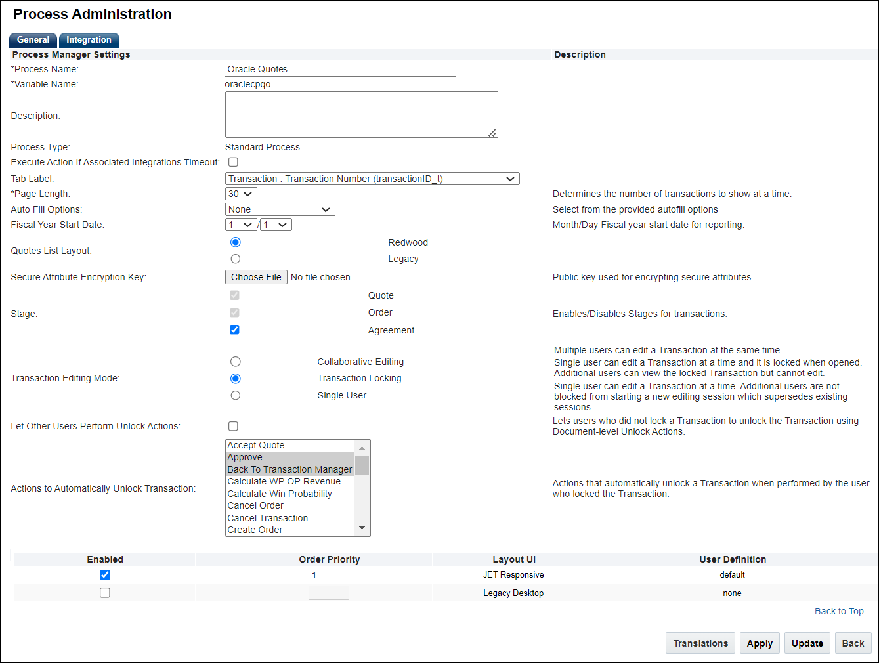This screenshot has width=879, height=663.
Task: Open the Tab Label dropdown
Action: [372, 178]
